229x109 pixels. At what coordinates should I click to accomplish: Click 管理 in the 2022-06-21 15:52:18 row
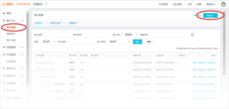pyautogui.click(x=195, y=84)
